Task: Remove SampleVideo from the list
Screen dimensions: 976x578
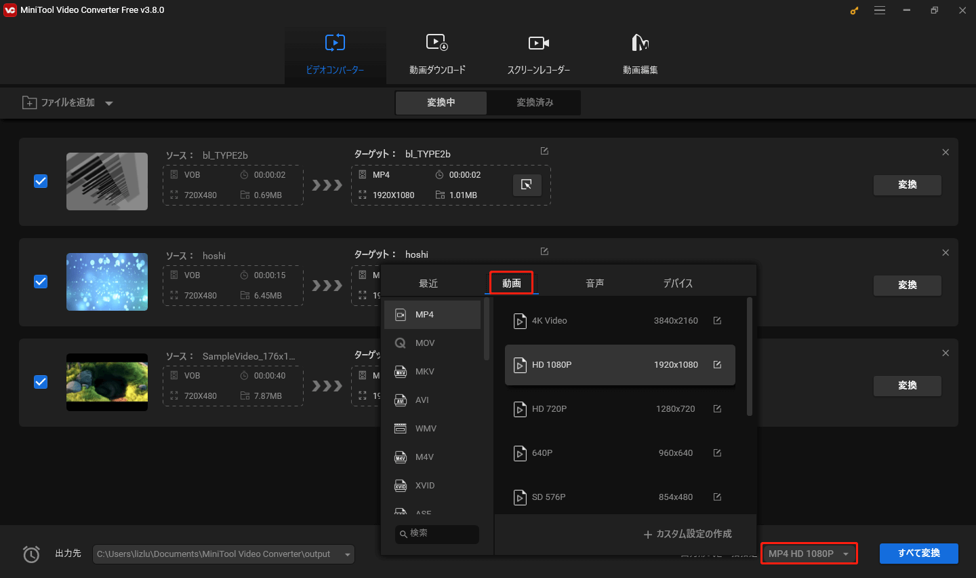Action: (945, 353)
